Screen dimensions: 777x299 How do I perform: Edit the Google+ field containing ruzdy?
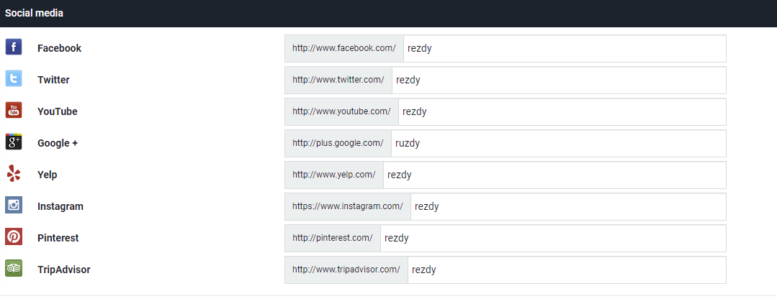click(559, 143)
